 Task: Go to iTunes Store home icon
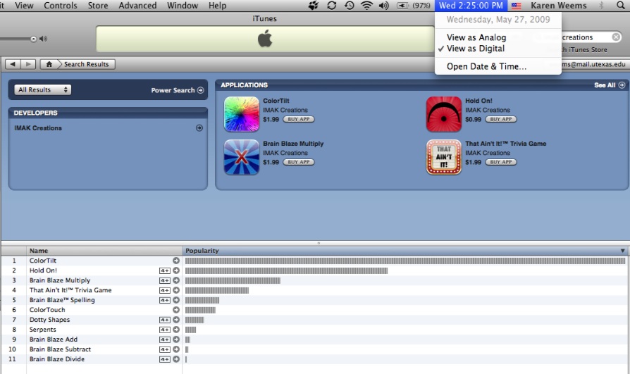[x=49, y=64]
